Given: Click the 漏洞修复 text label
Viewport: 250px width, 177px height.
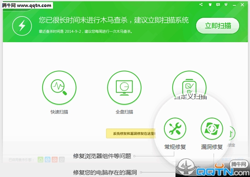Looking at the screenshot, I should click(212, 147).
